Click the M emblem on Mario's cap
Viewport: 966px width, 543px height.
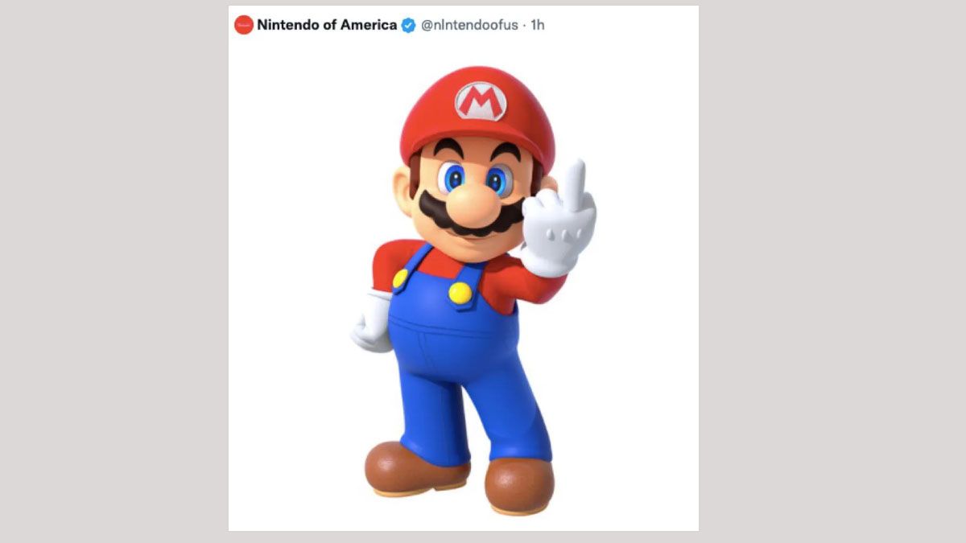click(481, 101)
